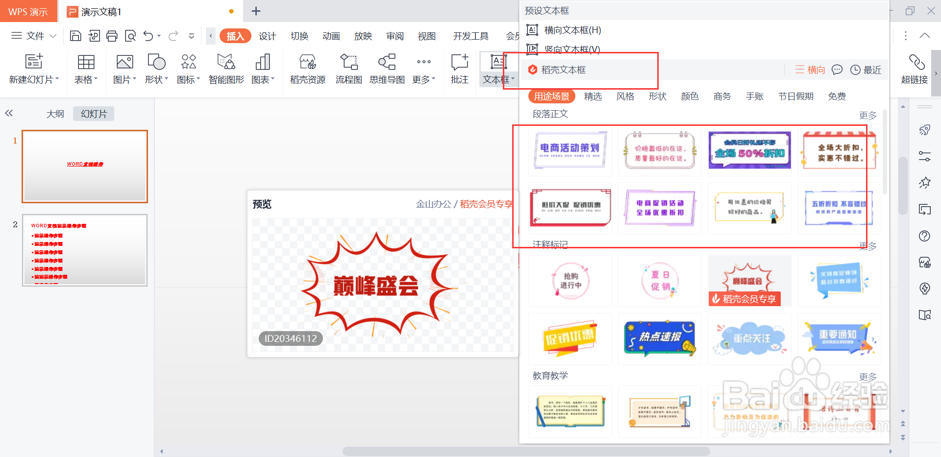This screenshot has width=941, height=457.
Task: Open 智能图形 smart graphics
Action: 226,69
